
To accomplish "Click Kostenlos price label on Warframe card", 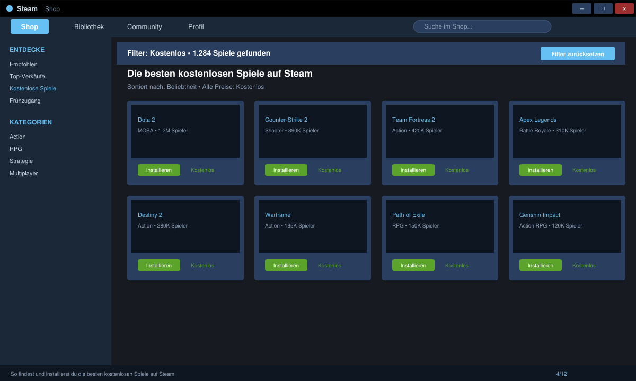I will click(x=330, y=265).
